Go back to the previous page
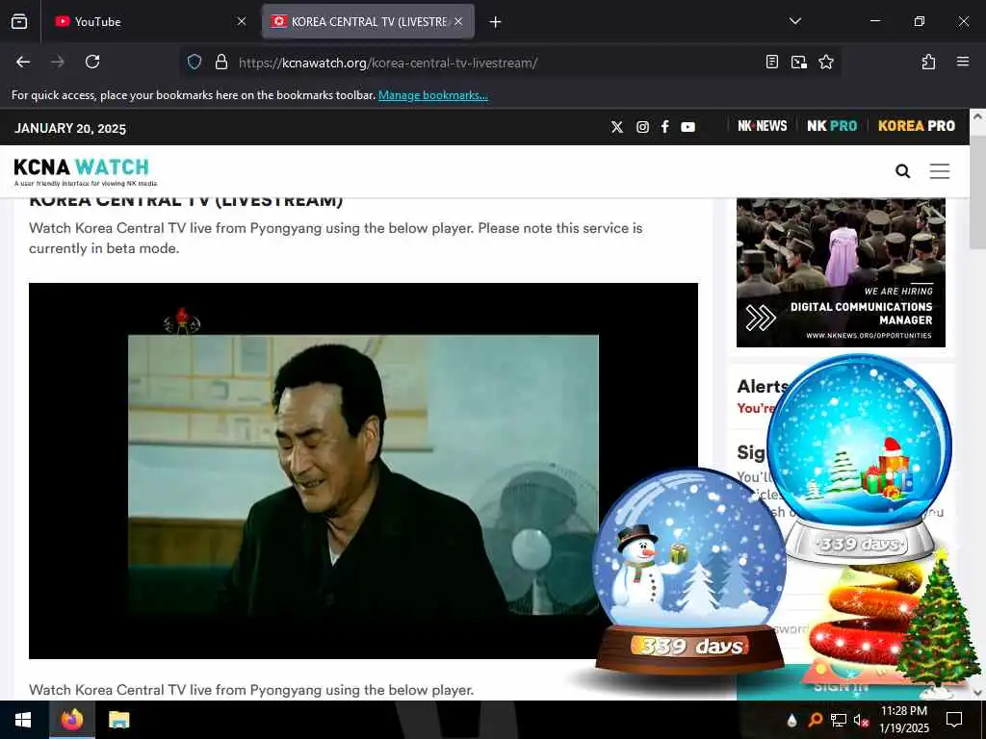The height and width of the screenshot is (739, 986). point(23,62)
